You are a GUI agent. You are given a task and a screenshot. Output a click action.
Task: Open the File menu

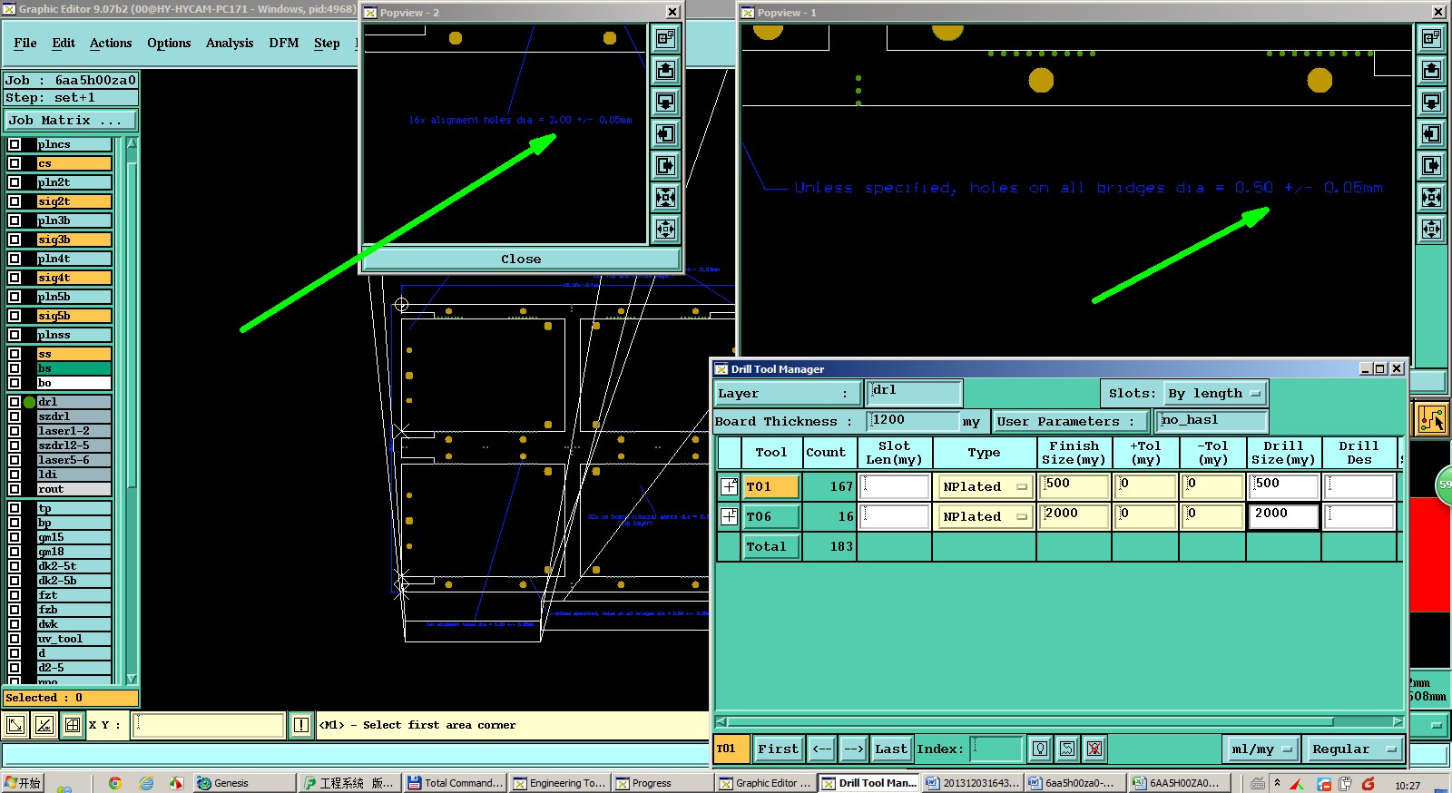(x=25, y=43)
